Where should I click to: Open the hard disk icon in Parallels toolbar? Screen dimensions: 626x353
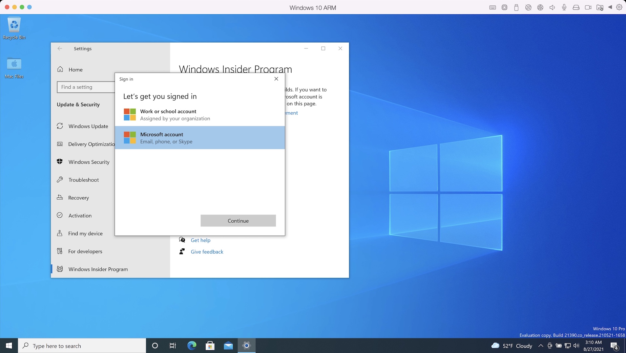[x=576, y=7]
